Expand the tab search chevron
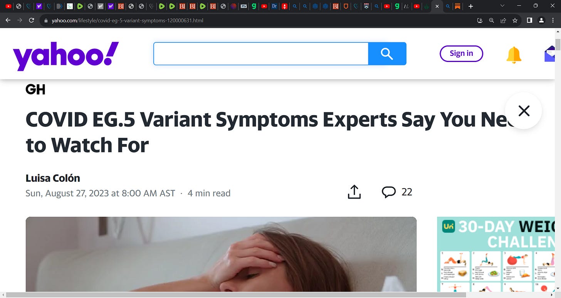The image size is (561, 298). [x=502, y=6]
